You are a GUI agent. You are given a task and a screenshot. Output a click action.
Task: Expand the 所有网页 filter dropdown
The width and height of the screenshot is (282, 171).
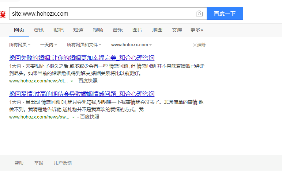coord(20,45)
